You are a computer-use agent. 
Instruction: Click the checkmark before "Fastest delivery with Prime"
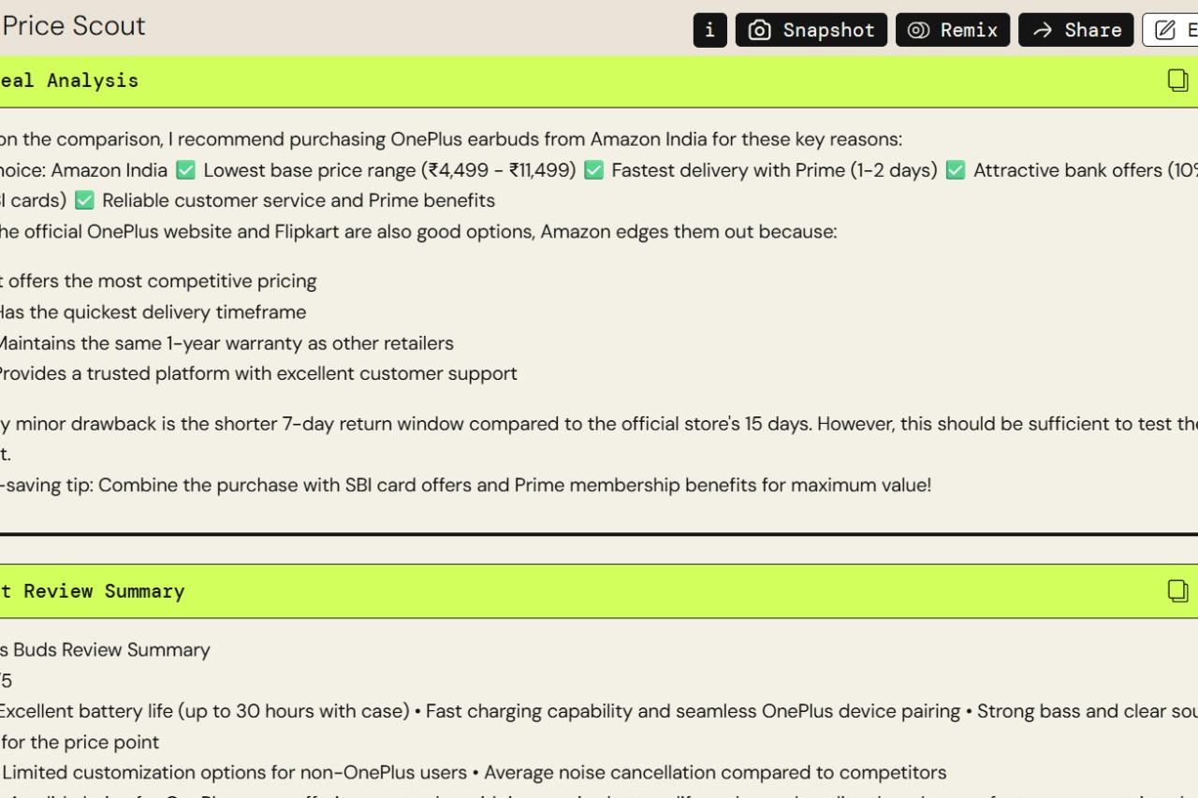point(594,170)
